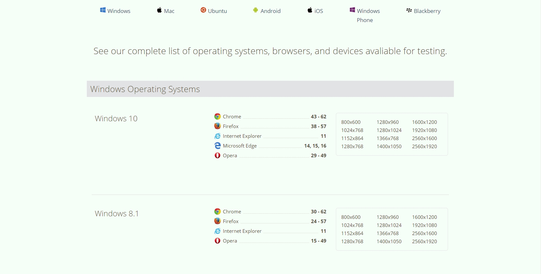Click Firefox version range 24 - 57
541x274 pixels.
click(319, 221)
